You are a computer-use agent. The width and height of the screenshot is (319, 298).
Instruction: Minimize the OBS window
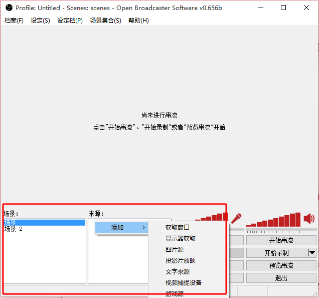[x=261, y=8]
